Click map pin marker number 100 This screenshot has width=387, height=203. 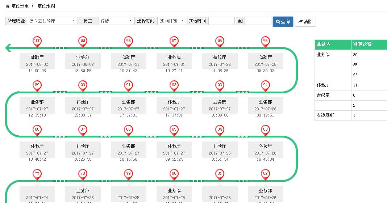37,41
